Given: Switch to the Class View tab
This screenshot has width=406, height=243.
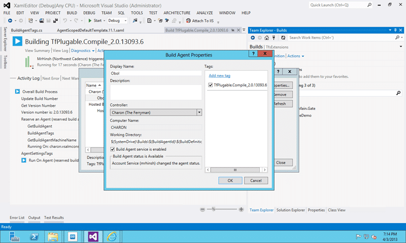Looking at the screenshot, I should pos(336,210).
